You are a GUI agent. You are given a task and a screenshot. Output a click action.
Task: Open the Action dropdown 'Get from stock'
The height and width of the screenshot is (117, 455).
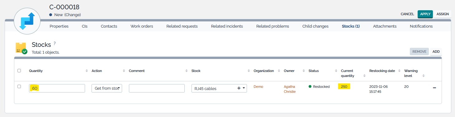click(x=107, y=88)
